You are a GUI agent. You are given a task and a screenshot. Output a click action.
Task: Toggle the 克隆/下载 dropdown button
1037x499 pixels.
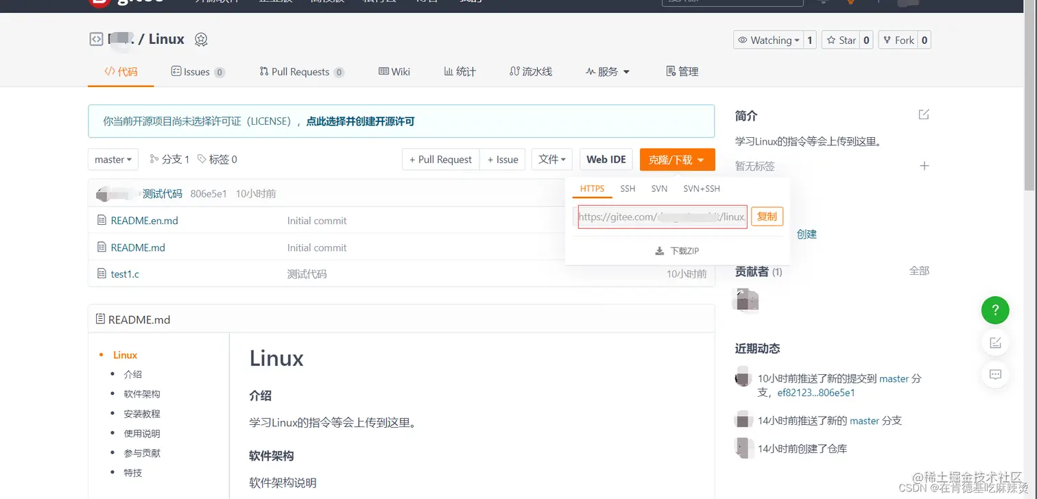(677, 160)
